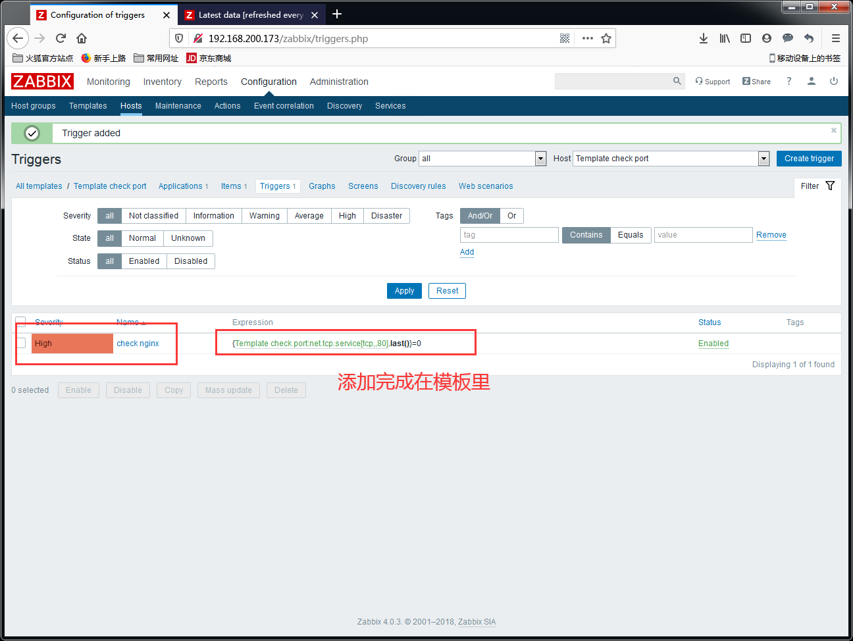
Task: Tick the select-all triggers checkbox
Action: tap(21, 322)
